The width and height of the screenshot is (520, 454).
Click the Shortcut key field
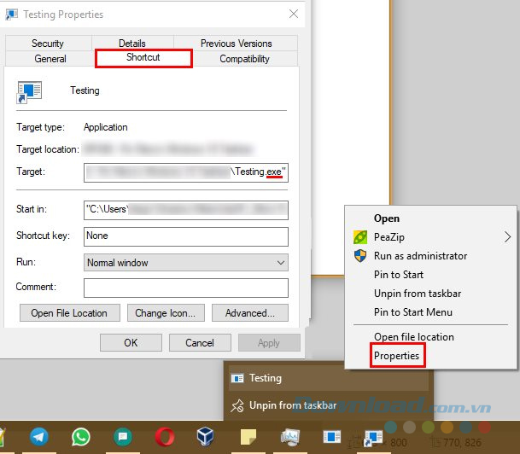[x=186, y=236]
